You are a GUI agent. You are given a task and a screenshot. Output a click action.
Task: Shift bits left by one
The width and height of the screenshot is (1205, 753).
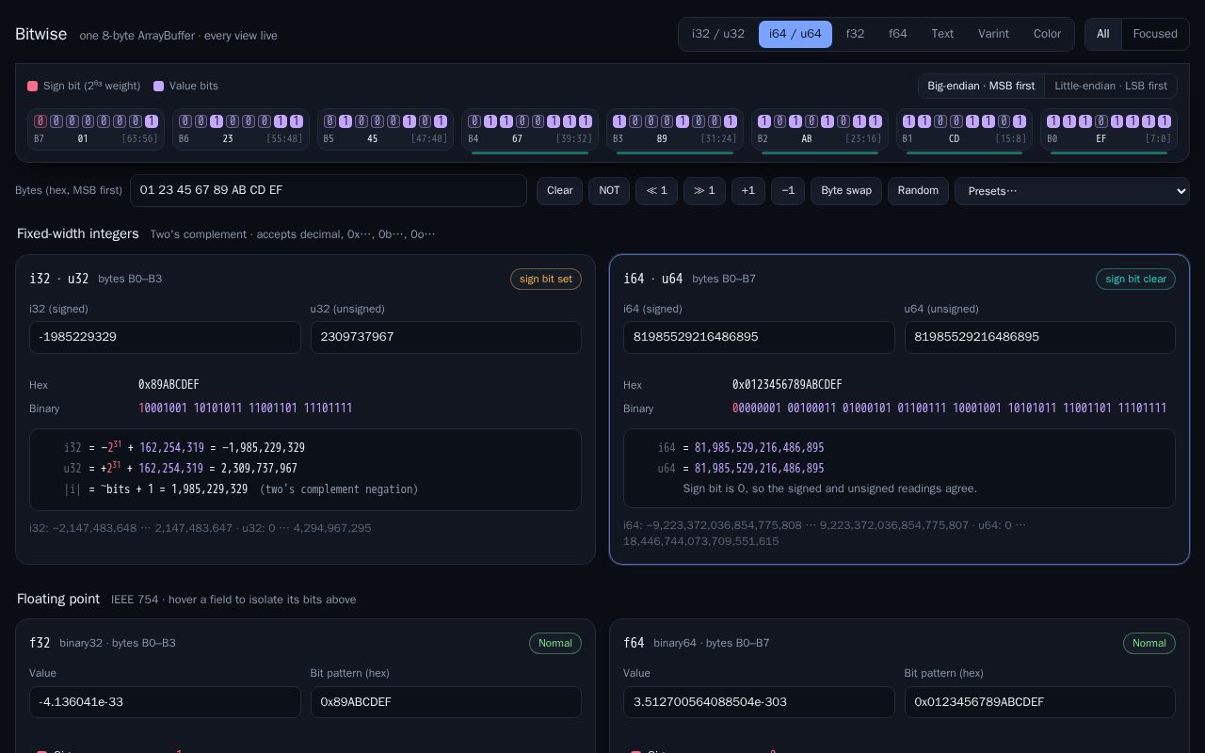[x=656, y=190]
